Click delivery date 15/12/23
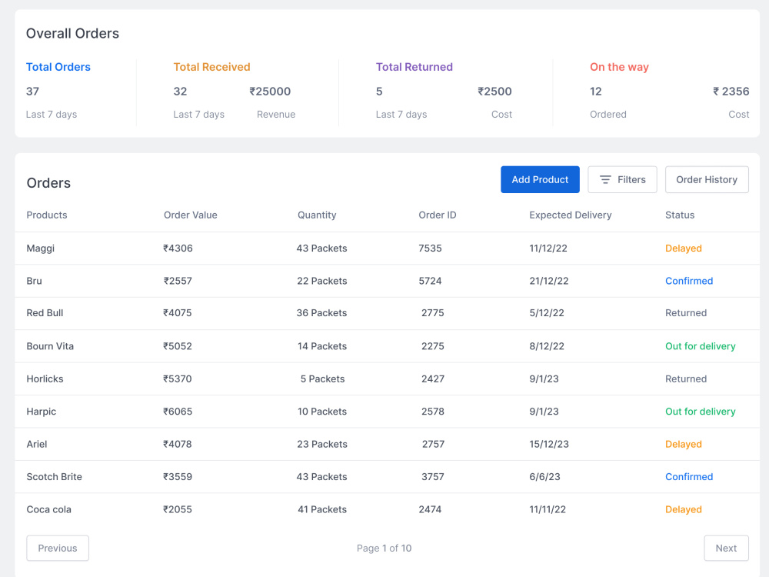 click(x=549, y=444)
